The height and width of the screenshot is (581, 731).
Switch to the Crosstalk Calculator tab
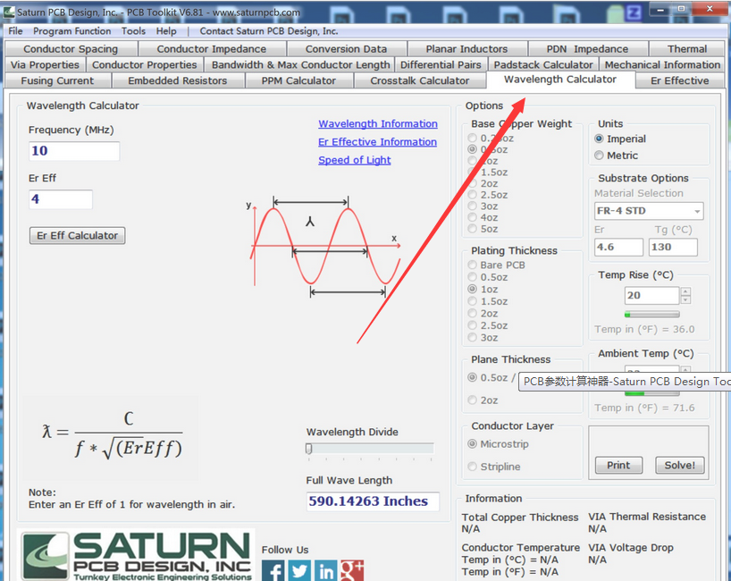(419, 80)
